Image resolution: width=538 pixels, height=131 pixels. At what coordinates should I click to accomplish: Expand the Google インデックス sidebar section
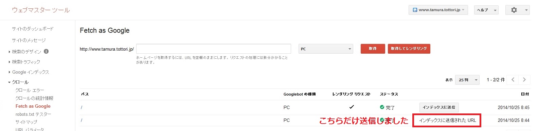pyautogui.click(x=29, y=72)
